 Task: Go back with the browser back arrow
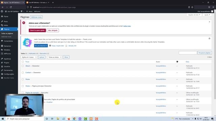point(3,7)
